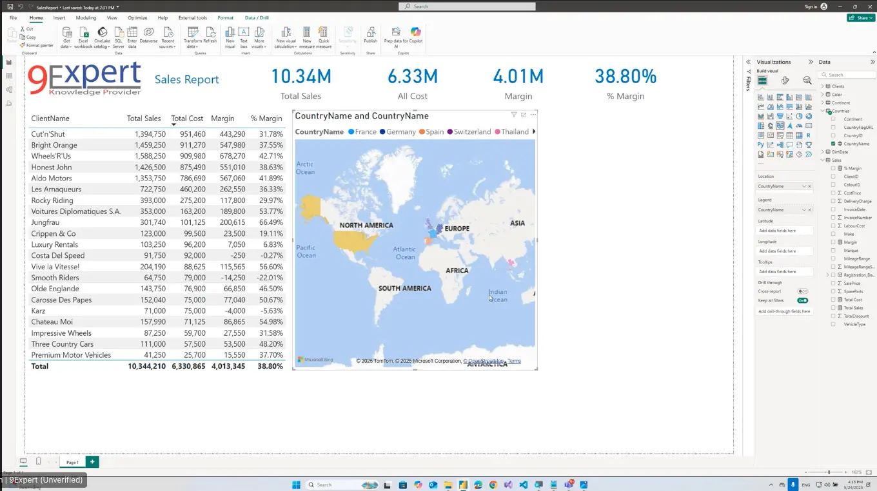The width and height of the screenshot is (877, 491).
Task: Click Copy in Clipboard group
Action: coord(28,37)
